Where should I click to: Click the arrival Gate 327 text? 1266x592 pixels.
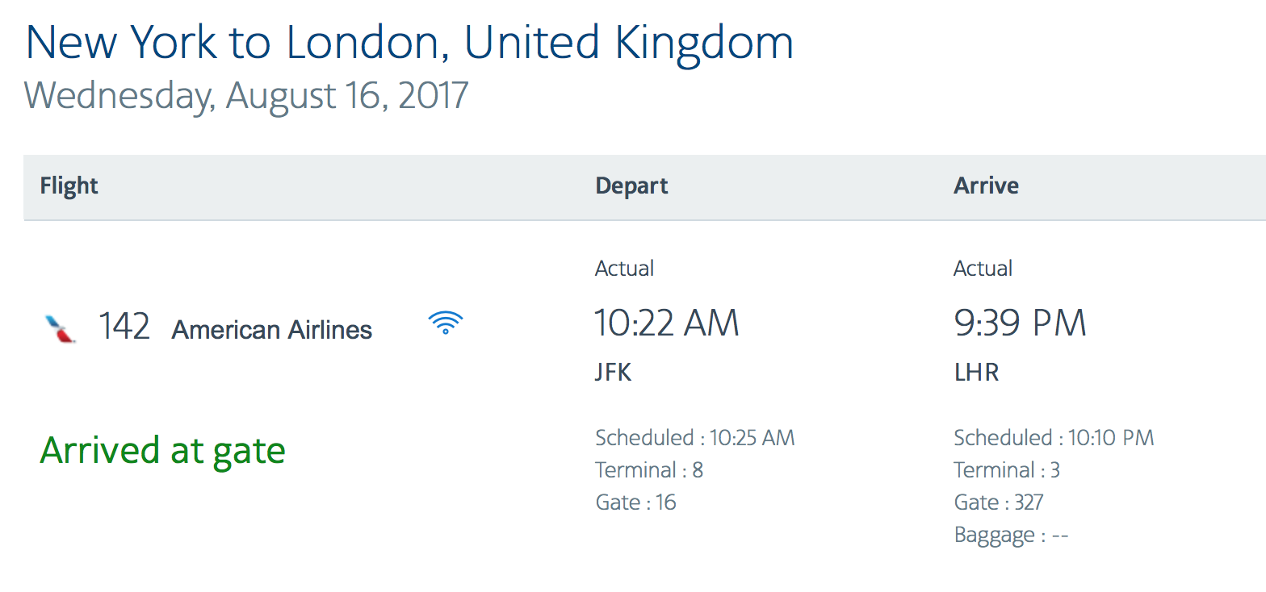tap(998, 502)
